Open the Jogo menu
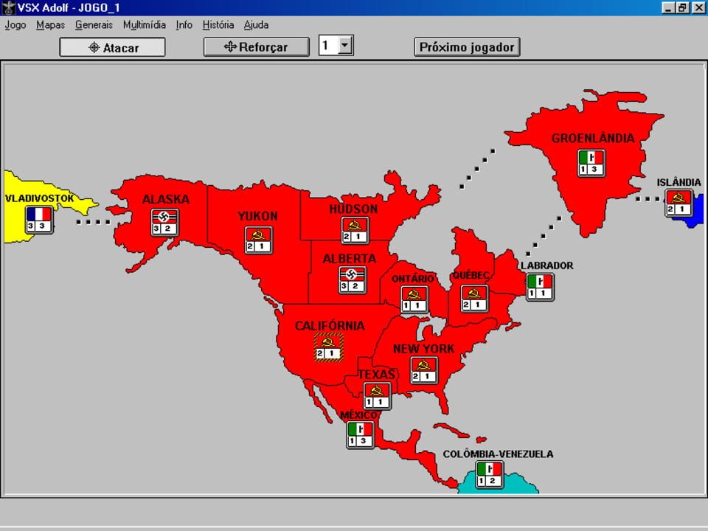The width and height of the screenshot is (708, 531). point(15,25)
